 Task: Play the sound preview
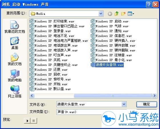click(27, 121)
